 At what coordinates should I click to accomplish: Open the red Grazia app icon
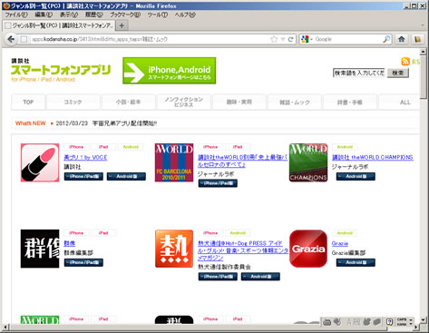click(308, 249)
